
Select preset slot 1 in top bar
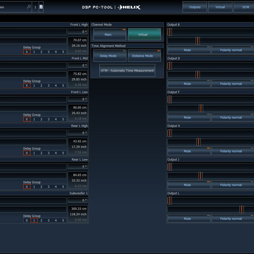click(35, 7)
